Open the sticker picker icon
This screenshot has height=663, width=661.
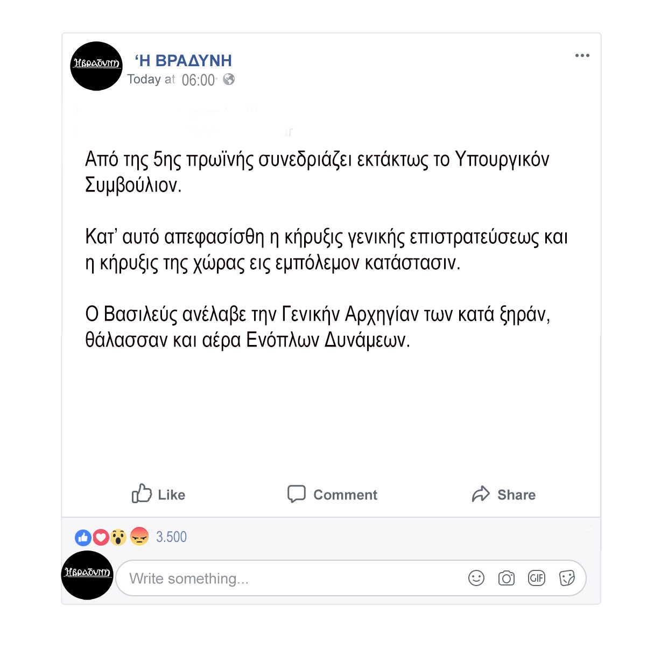567,578
